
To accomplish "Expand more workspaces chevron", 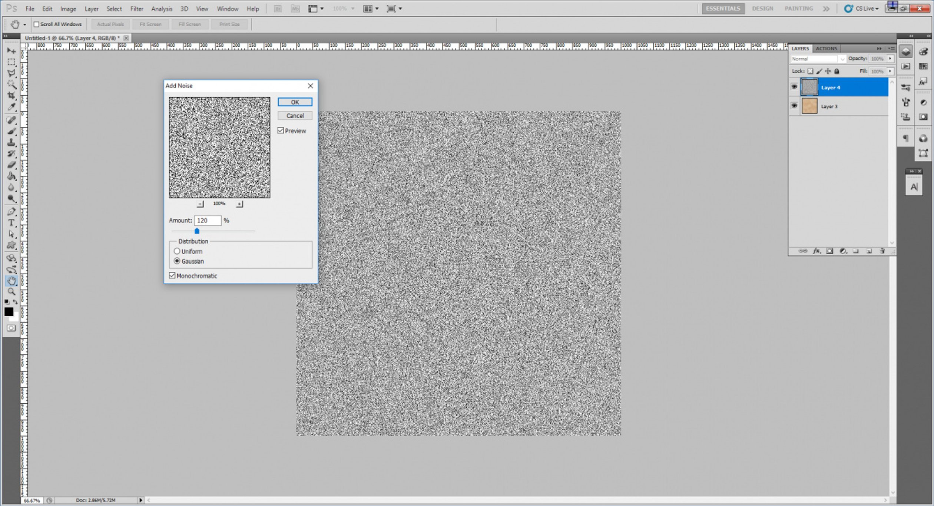I will point(826,9).
